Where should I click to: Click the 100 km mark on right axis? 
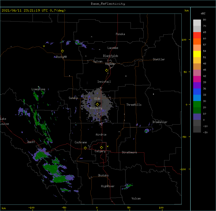coord(184,40)
